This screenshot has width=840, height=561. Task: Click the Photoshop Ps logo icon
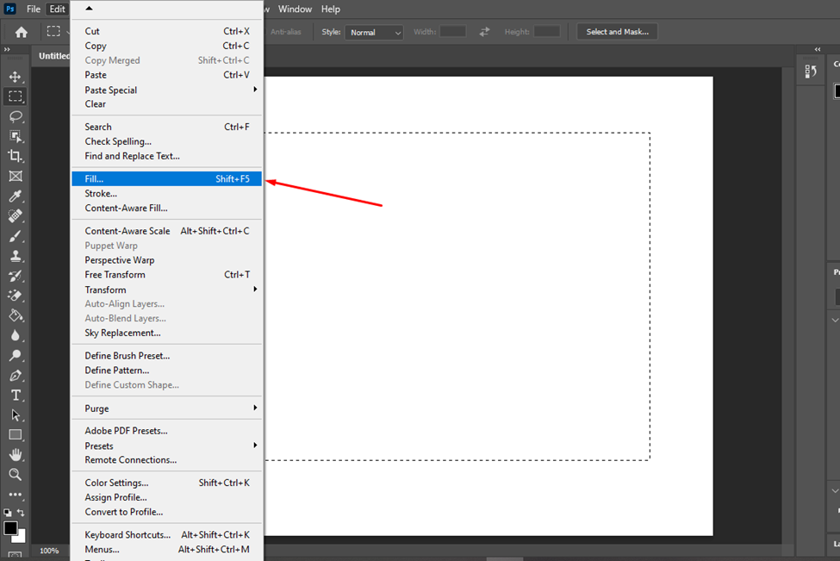tap(9, 9)
